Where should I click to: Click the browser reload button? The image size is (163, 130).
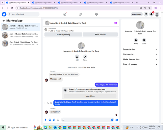[x=12, y=8]
